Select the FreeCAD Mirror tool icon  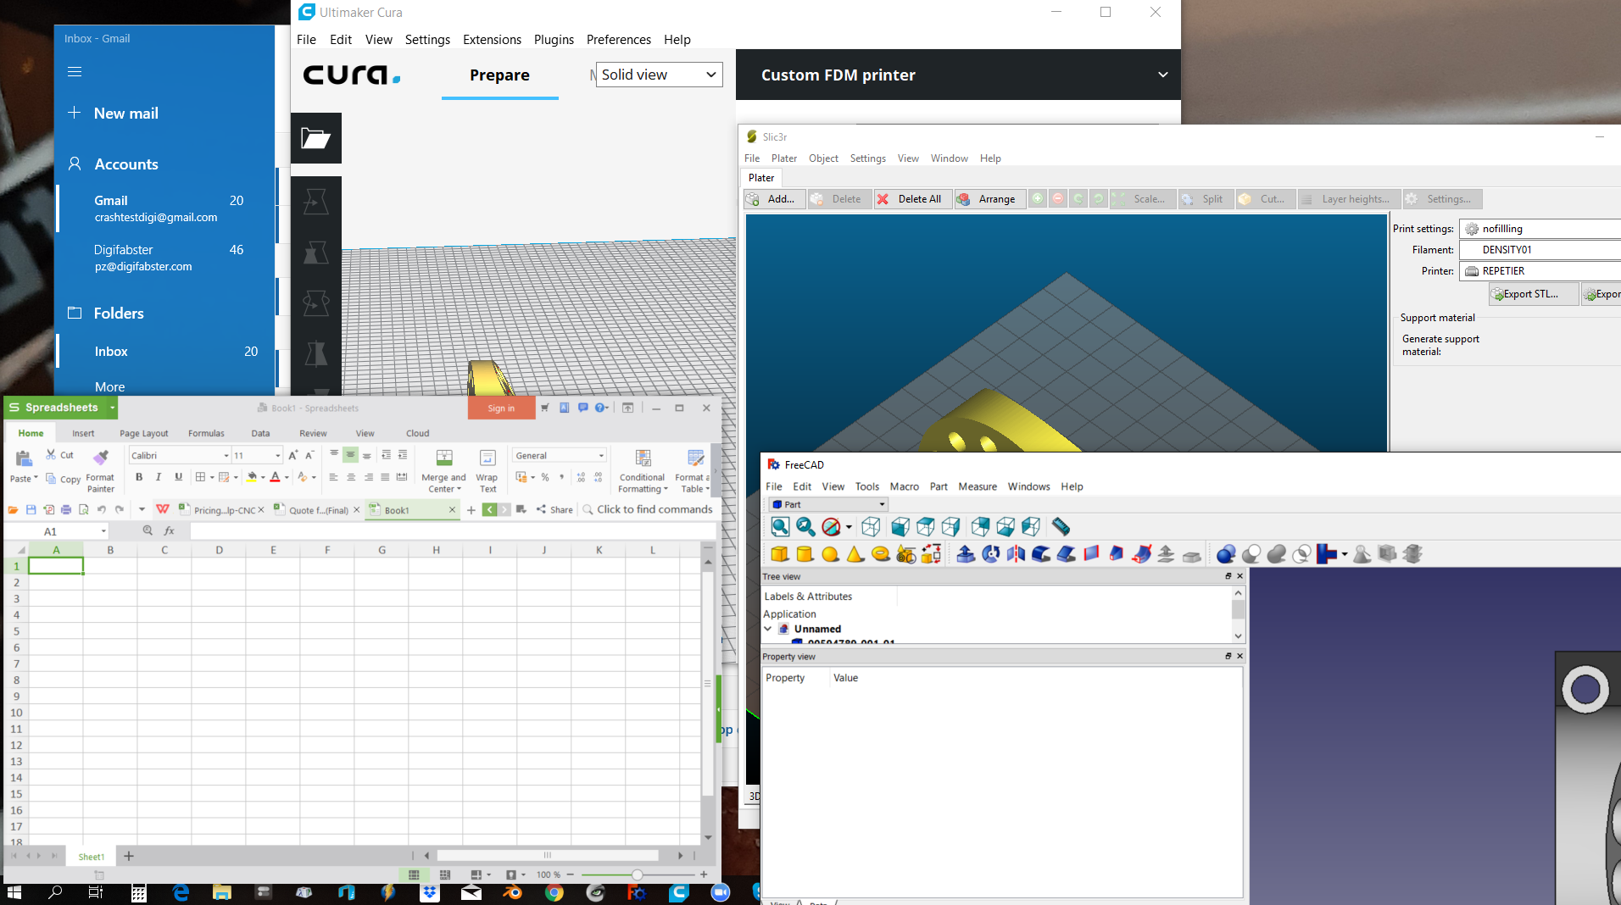[1016, 554]
